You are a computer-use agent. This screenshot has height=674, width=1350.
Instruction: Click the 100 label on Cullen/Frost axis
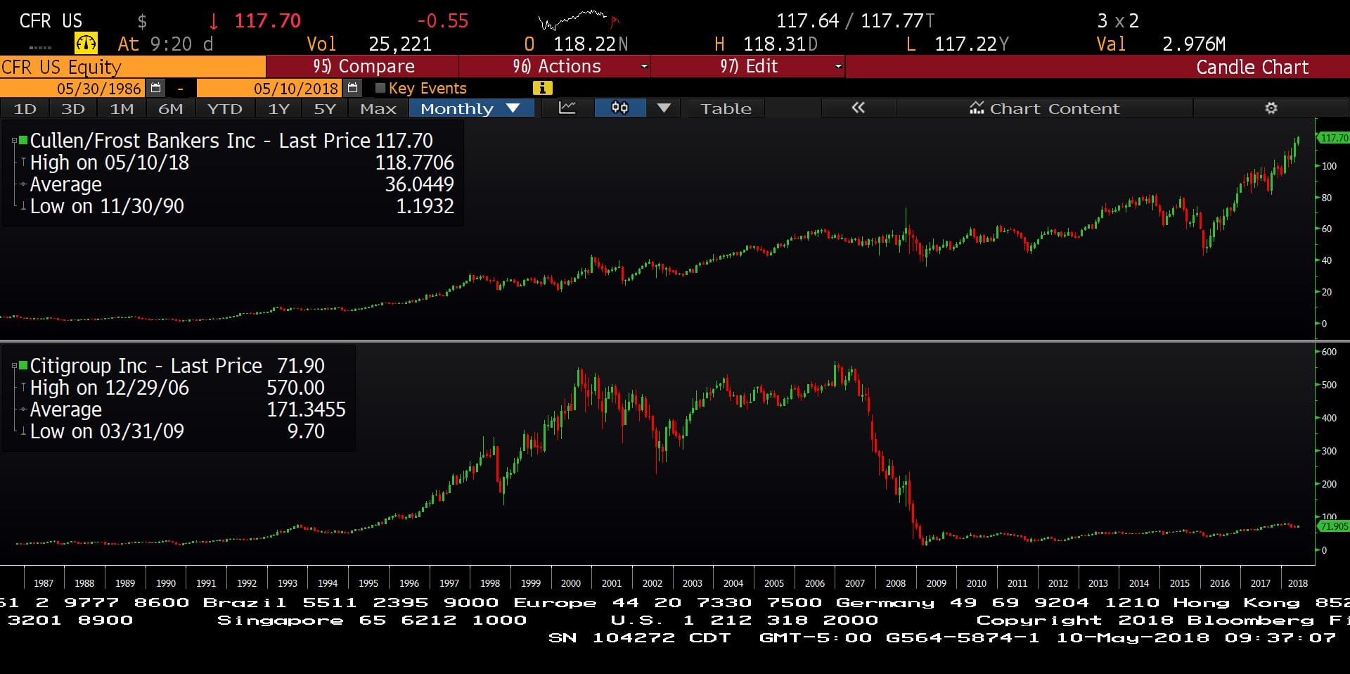1329,166
